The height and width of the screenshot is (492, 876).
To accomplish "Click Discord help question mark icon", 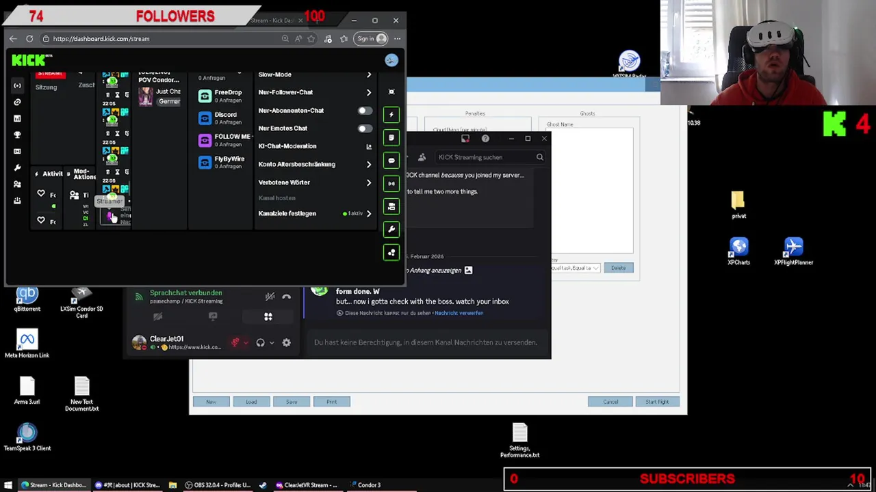I will point(485,139).
